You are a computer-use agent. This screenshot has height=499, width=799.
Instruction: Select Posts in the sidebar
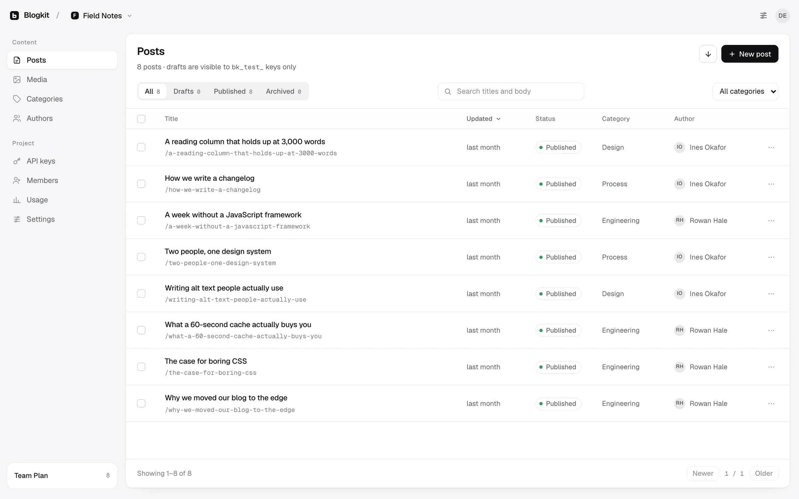62,60
